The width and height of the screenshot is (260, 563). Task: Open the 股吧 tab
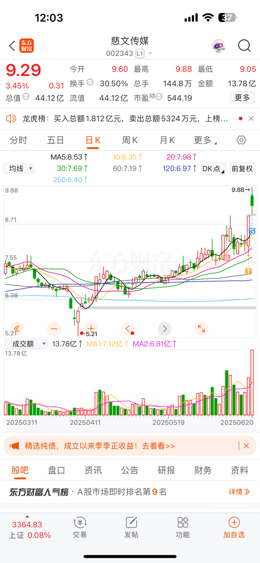click(x=20, y=470)
